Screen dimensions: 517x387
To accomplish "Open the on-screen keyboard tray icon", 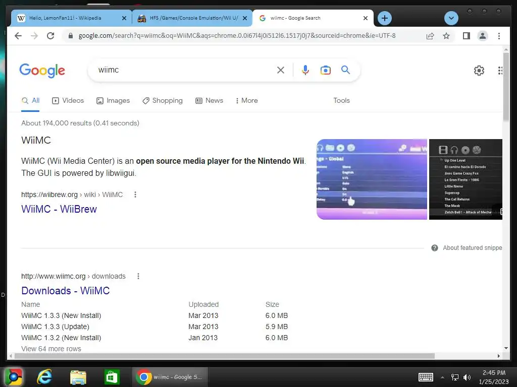I will coord(426,377).
